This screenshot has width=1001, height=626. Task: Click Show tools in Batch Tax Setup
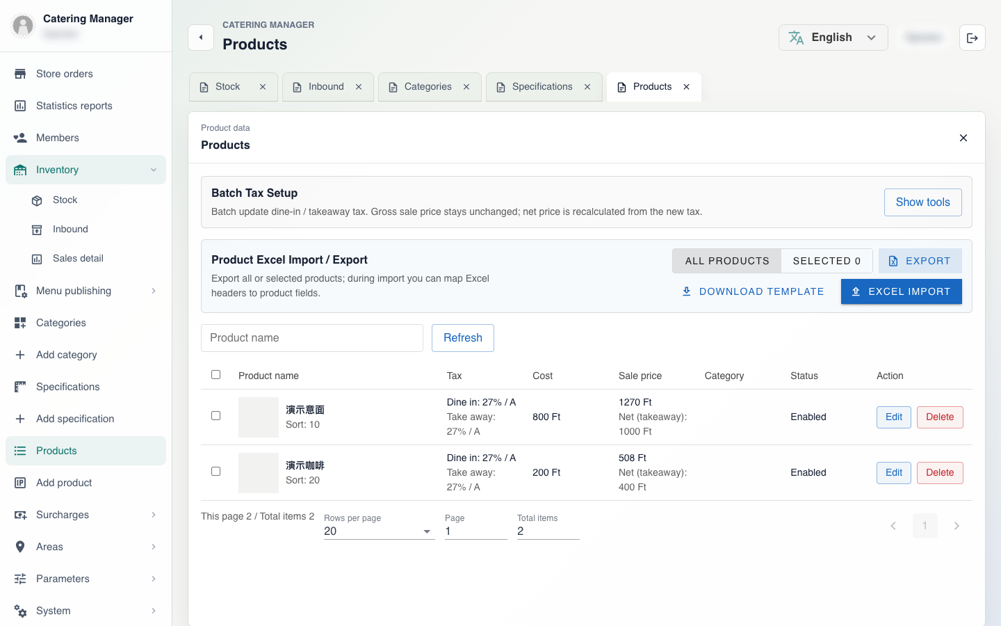tap(922, 202)
